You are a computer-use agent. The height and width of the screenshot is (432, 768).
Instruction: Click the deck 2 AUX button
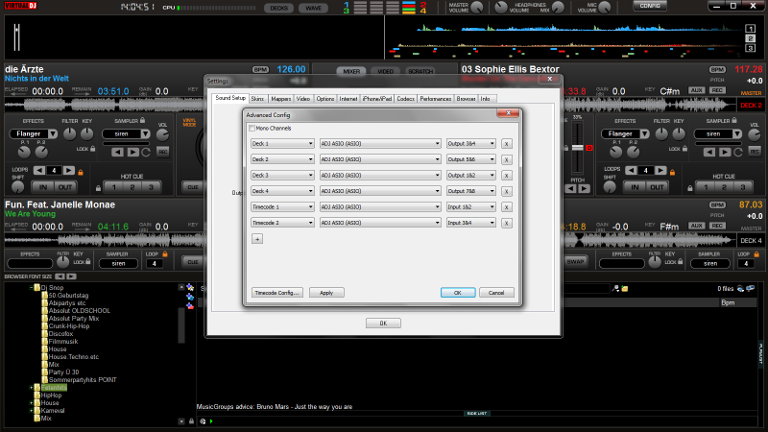[697, 90]
